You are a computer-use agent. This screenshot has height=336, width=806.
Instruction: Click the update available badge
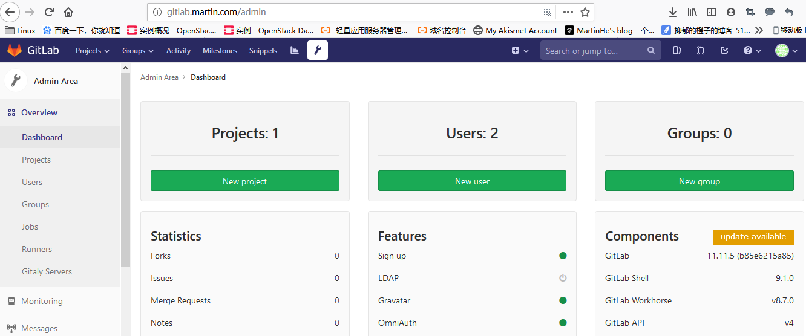pos(753,237)
